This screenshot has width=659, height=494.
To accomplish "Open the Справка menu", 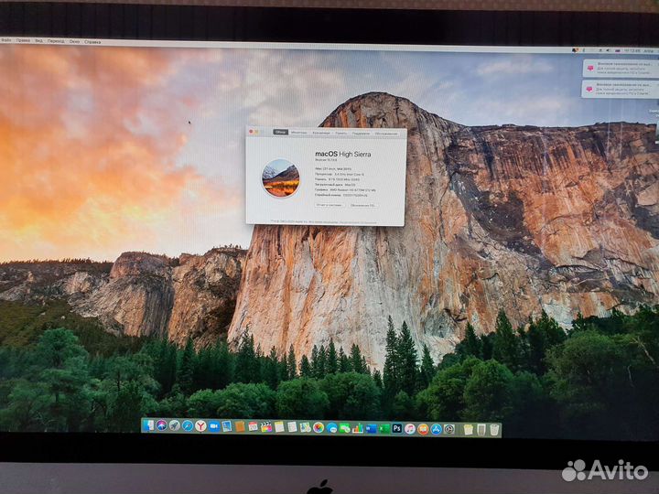I will [x=92, y=42].
